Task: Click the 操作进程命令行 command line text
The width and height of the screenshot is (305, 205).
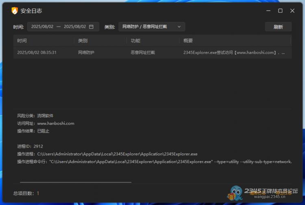Action: (155, 161)
